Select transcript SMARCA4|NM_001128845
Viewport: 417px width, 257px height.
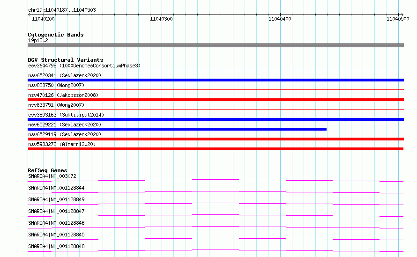[x=56, y=235]
